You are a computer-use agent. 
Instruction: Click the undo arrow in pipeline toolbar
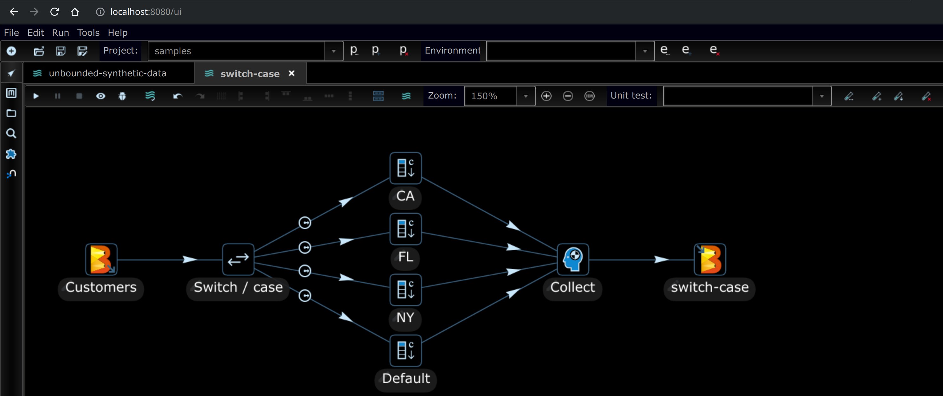tap(178, 96)
